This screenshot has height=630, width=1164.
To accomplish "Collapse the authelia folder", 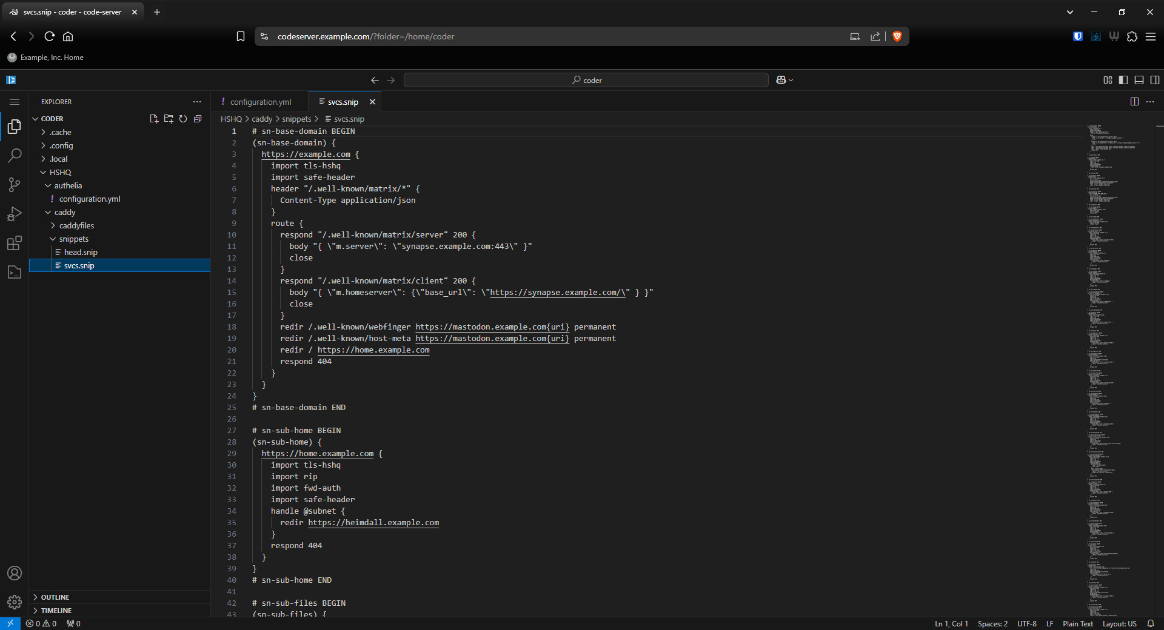I will tap(68, 185).
